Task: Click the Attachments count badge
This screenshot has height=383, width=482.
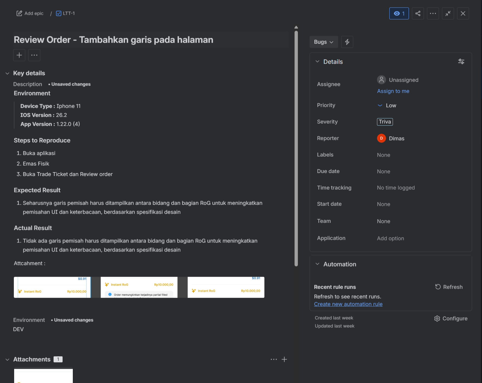Action: point(58,359)
